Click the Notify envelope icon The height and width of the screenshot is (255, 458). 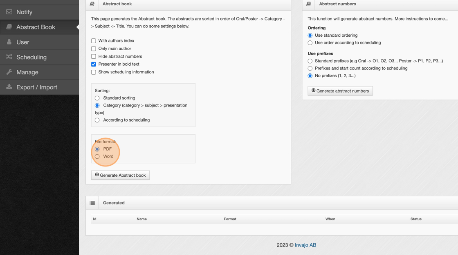pos(9,12)
